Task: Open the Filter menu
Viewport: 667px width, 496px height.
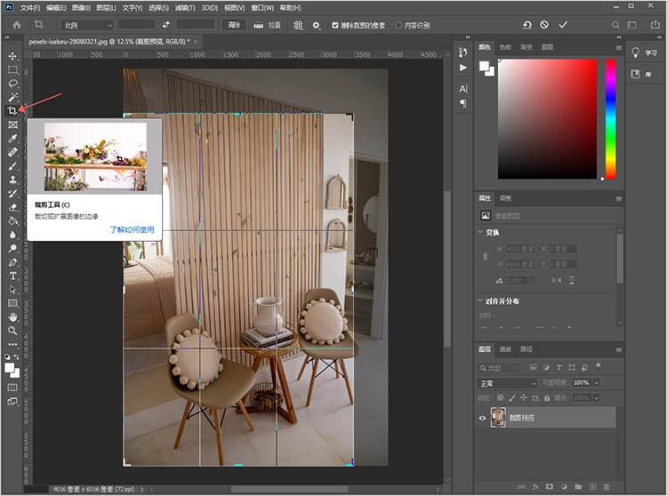Action: (x=185, y=8)
